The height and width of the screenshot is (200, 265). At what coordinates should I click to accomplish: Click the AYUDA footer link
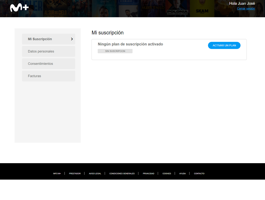click(183, 174)
